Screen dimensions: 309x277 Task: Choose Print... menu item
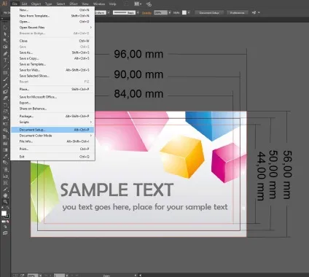coord(52,149)
